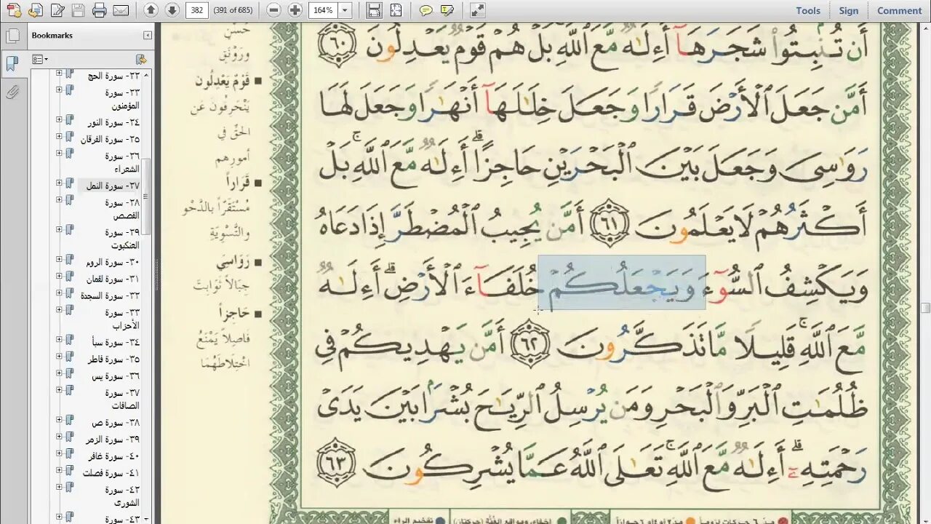Select bookmark ٤١ سورة فصلت
This screenshot has width=931, height=524.
pos(112,472)
